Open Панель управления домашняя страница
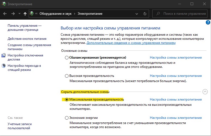The width and height of the screenshot is (211, 136). (25, 28)
